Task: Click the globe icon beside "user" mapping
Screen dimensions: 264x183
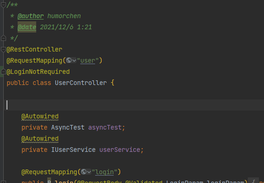Action: tap(69, 60)
